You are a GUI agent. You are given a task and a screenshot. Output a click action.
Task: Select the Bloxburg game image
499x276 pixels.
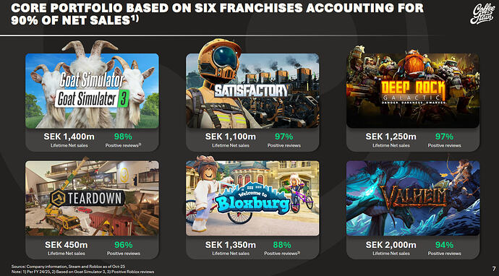click(252, 198)
